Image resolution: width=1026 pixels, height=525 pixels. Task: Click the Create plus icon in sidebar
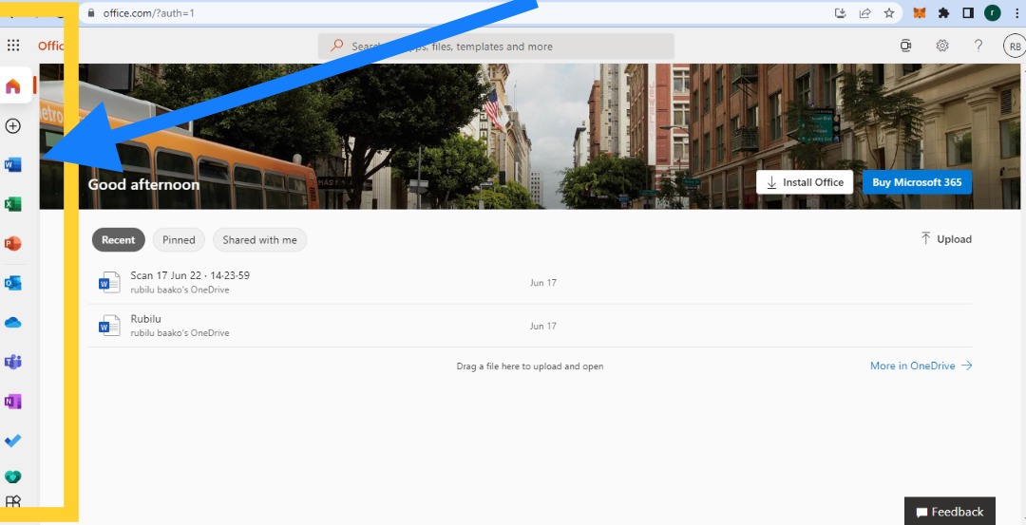(x=13, y=126)
